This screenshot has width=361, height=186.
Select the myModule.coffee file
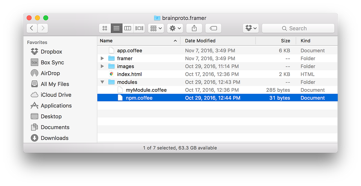point(217,90)
